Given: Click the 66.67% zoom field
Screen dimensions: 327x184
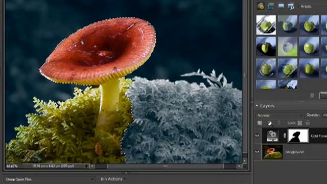Looking at the screenshot, I should 12,166.
